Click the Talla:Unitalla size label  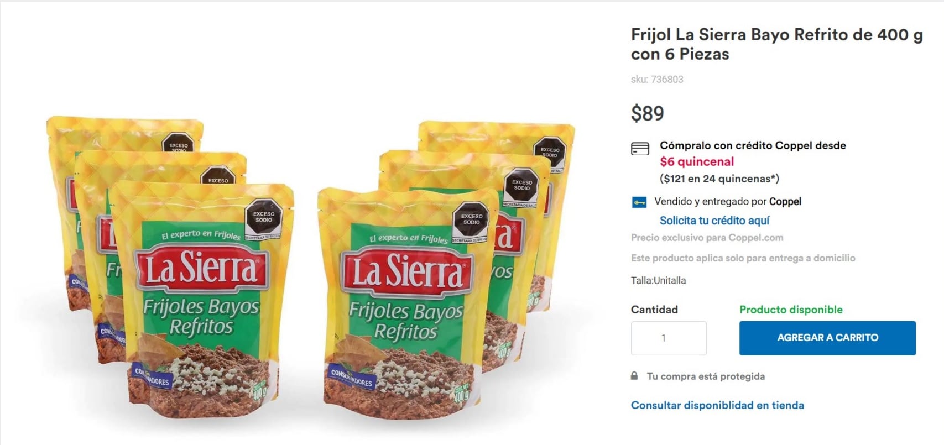coord(658,281)
